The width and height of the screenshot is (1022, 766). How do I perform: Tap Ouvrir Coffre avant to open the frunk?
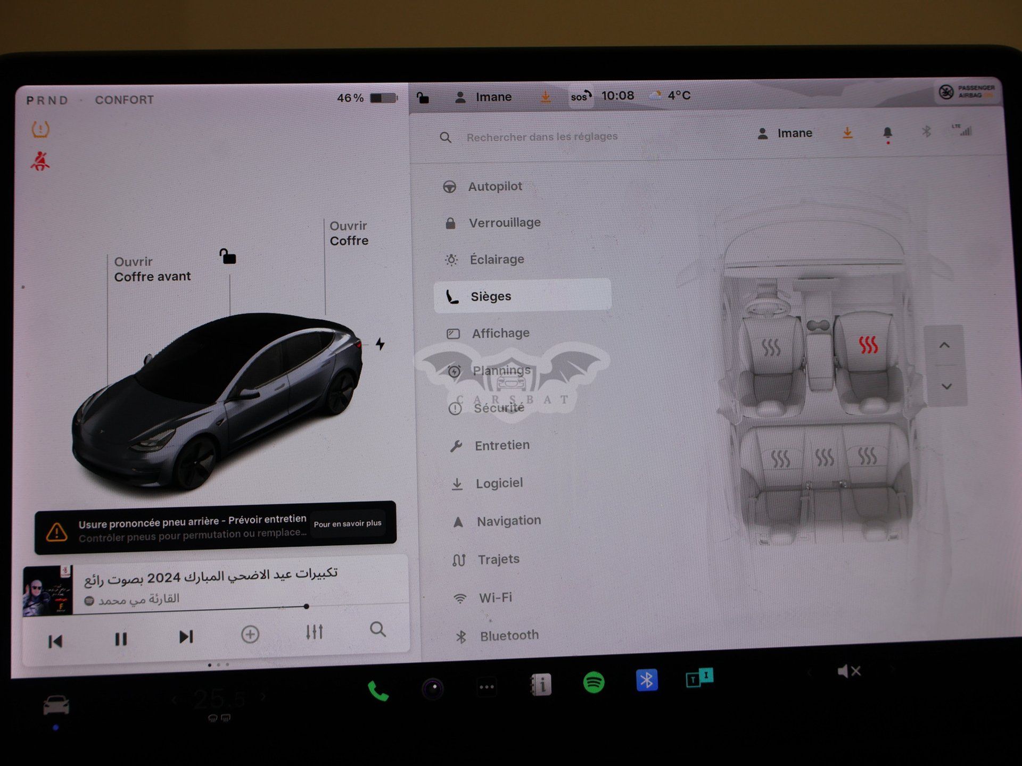(x=152, y=269)
